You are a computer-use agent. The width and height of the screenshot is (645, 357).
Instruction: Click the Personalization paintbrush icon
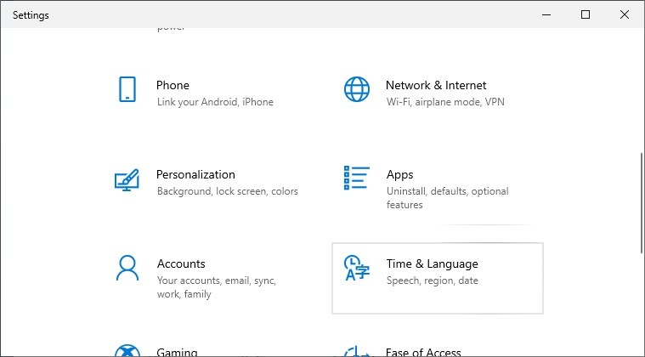[x=127, y=180]
